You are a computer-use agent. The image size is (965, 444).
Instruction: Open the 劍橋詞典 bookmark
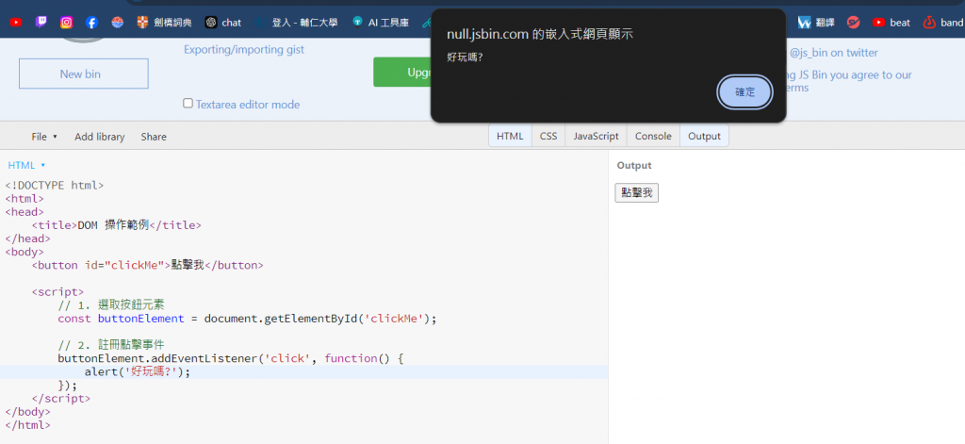pos(164,23)
